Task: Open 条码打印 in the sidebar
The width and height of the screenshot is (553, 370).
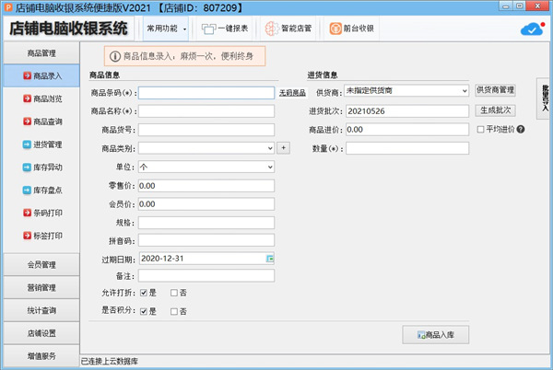Action: click(41, 213)
